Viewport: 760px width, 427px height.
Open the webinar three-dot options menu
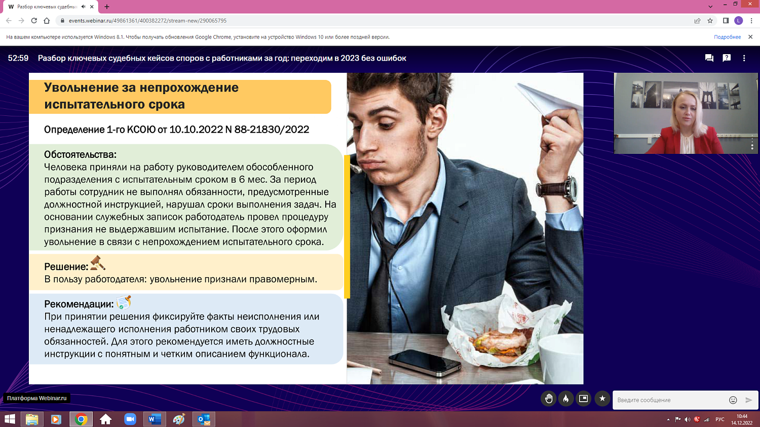[x=745, y=59]
